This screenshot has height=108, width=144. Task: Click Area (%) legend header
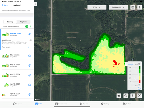coord(131,65)
